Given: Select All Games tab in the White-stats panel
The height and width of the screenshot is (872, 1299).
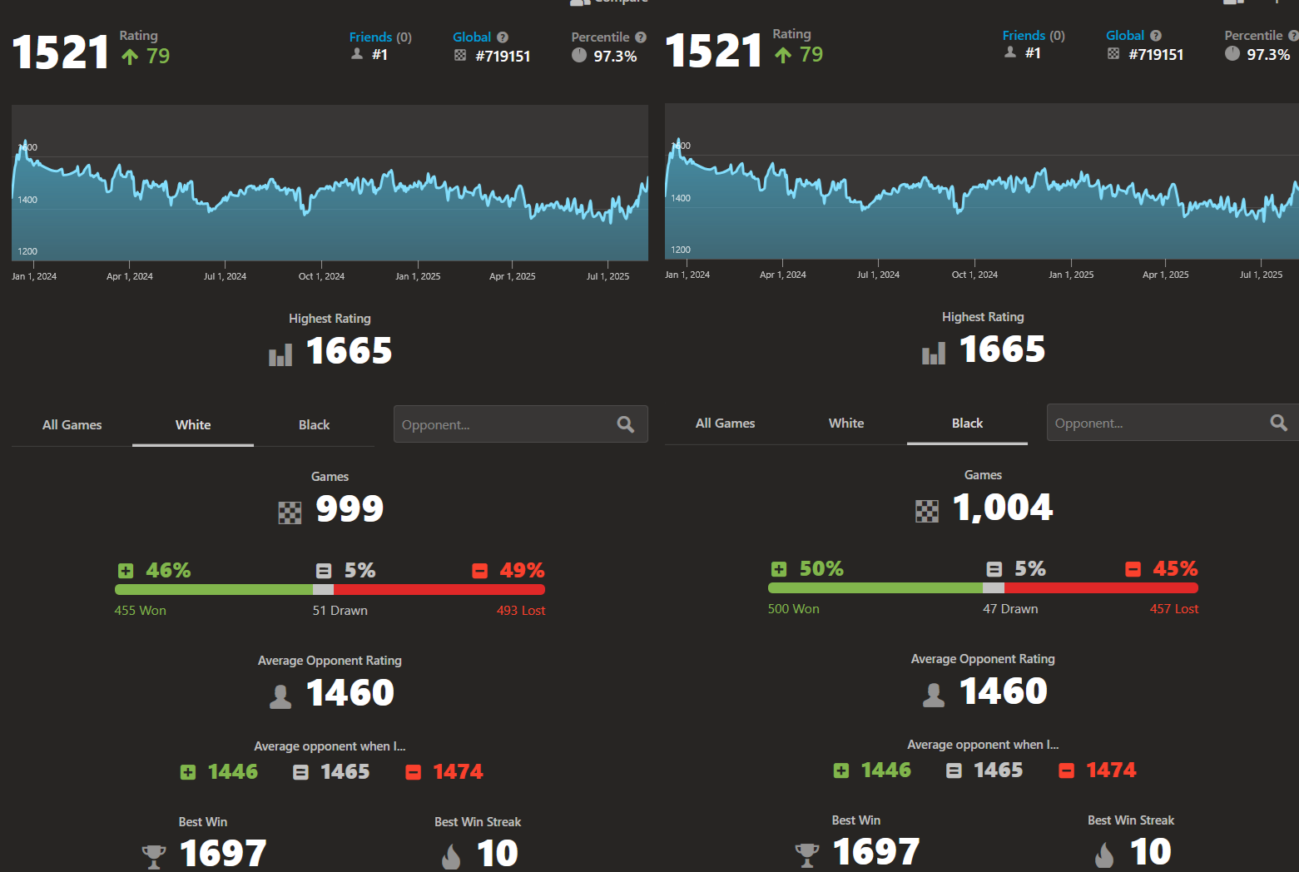Looking at the screenshot, I should 72,425.
